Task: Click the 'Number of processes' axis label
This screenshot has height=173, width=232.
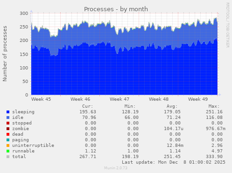Action: [x=5, y=54]
